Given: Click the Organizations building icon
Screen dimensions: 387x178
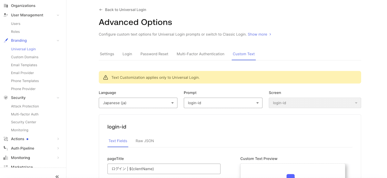Looking at the screenshot, I should click(6, 6).
